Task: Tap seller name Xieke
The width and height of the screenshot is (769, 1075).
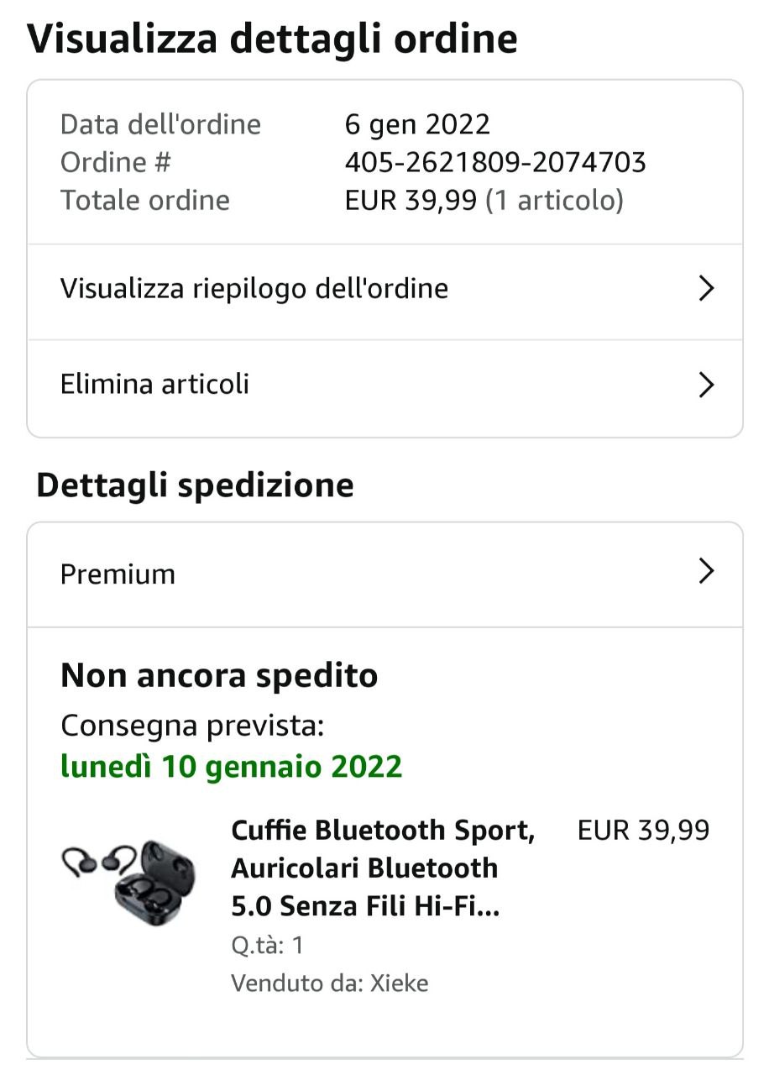Action: coord(399,983)
